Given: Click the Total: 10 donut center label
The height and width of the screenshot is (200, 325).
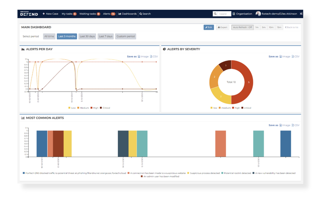Looking at the screenshot, I should 231,82.
